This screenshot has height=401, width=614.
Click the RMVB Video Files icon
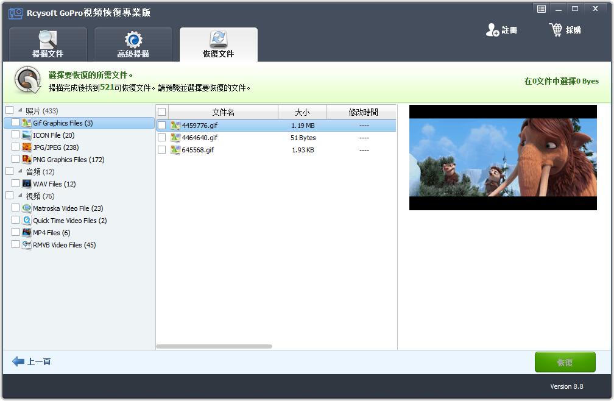tap(27, 245)
